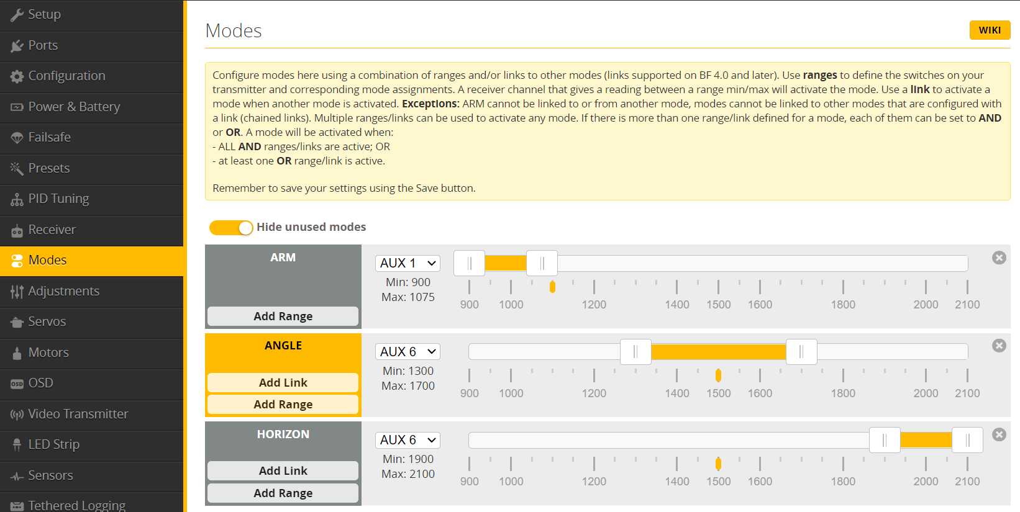This screenshot has height=512, width=1020.
Task: Click the Video Transmitter signal icon
Action: (17, 415)
